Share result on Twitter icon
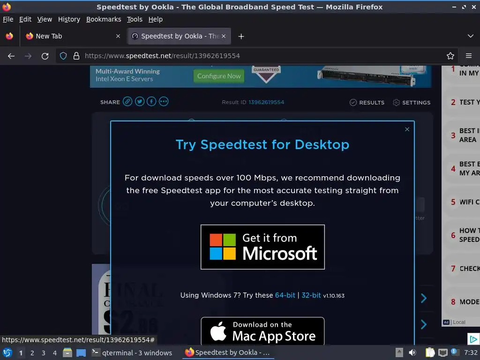The width and height of the screenshot is (480, 360). tap(140, 102)
